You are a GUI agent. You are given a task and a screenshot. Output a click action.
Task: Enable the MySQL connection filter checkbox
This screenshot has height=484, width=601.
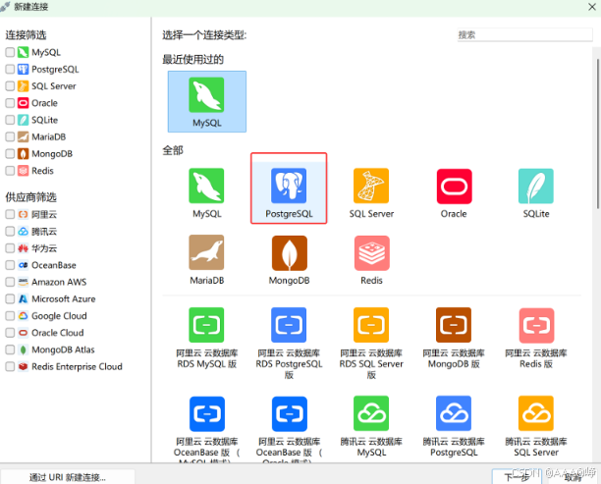point(10,52)
